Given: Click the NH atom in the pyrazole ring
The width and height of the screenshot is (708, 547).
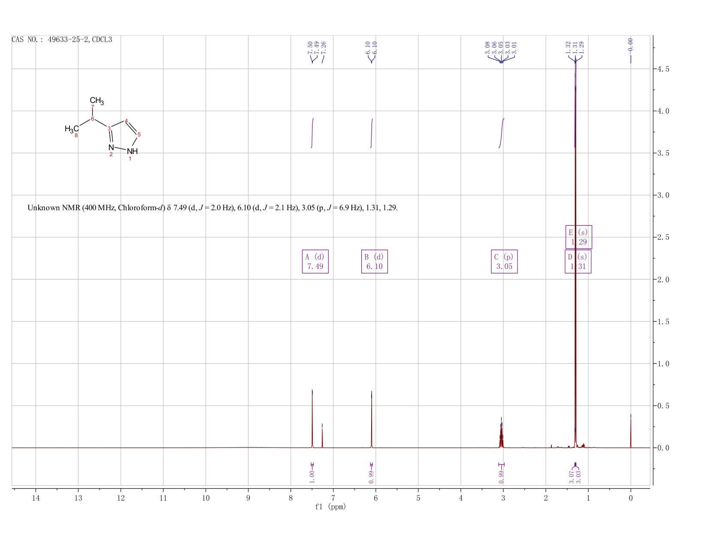Looking at the screenshot, I should point(133,151).
